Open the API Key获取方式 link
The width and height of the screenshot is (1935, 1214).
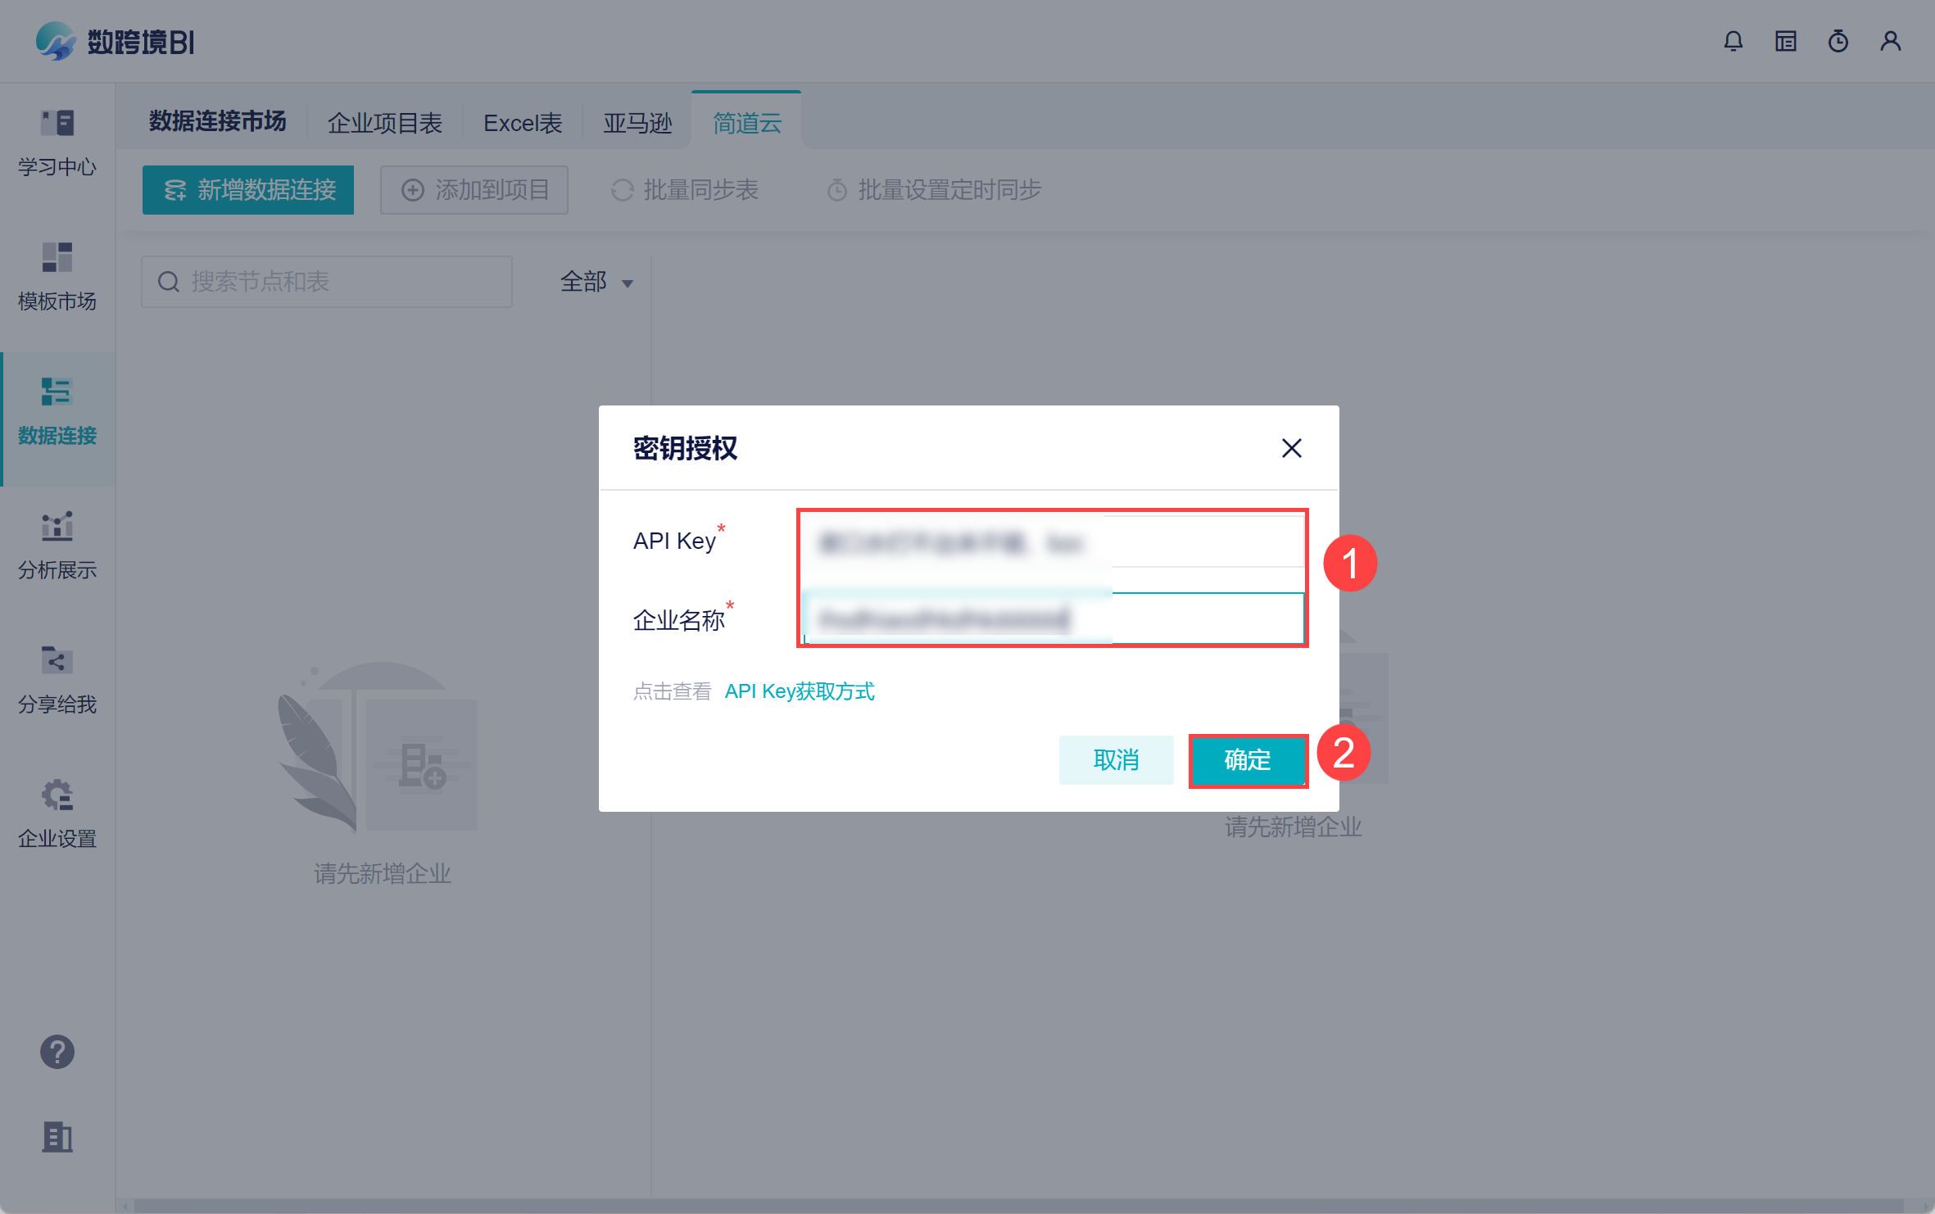point(800,691)
